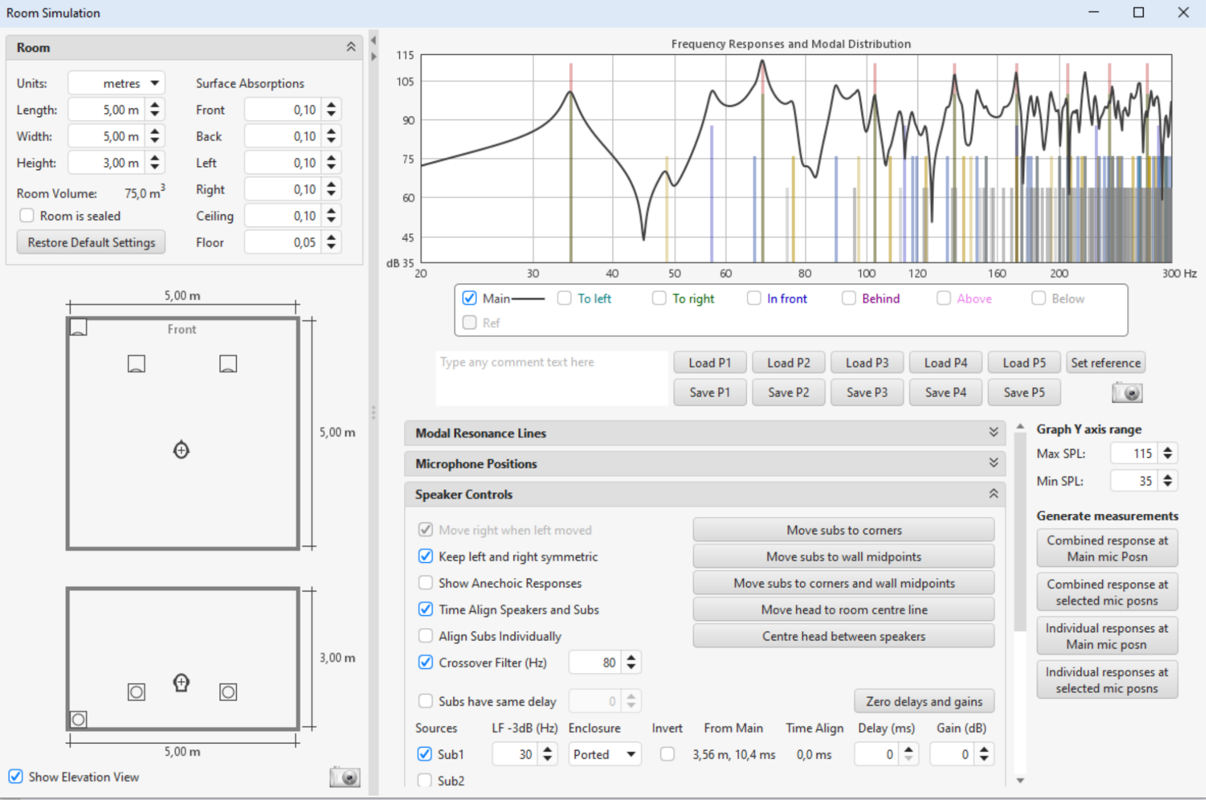Select the left speaker in plan view
1206x800 pixels.
[x=137, y=364]
